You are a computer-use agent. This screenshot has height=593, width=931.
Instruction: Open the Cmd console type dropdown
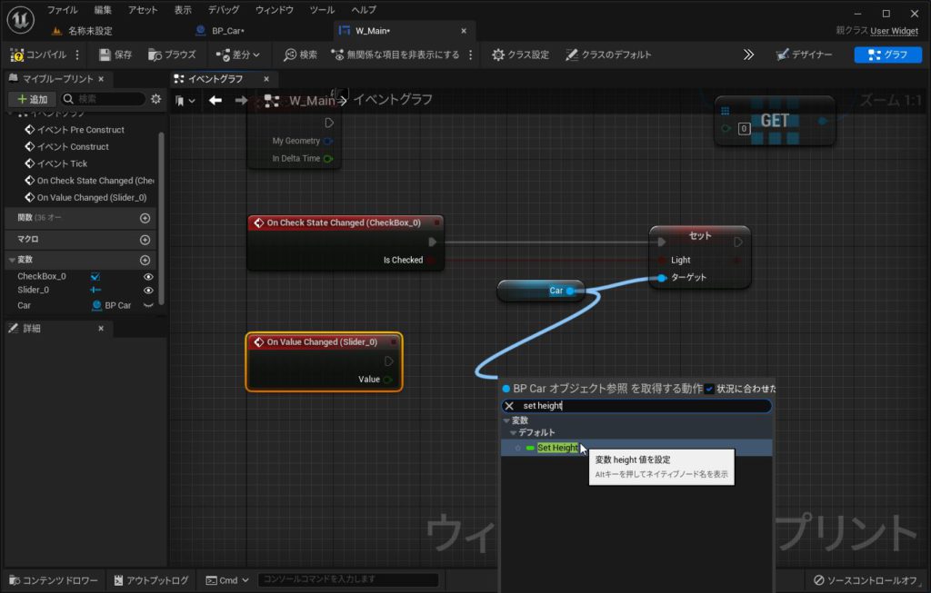(226, 580)
